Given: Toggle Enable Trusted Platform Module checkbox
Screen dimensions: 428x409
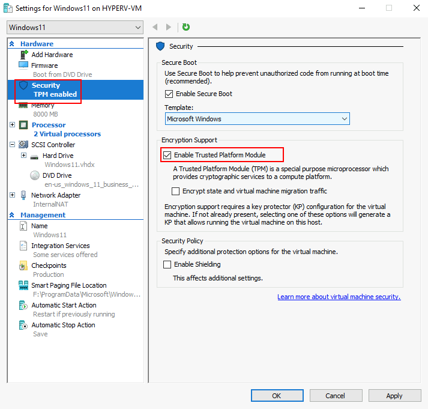Looking at the screenshot, I should (167, 155).
